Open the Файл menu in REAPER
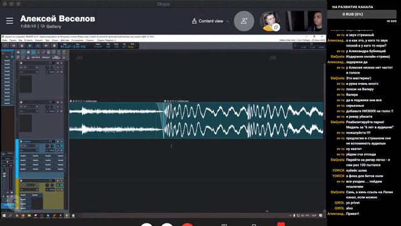This screenshot has width=401, height=226. 4,40
